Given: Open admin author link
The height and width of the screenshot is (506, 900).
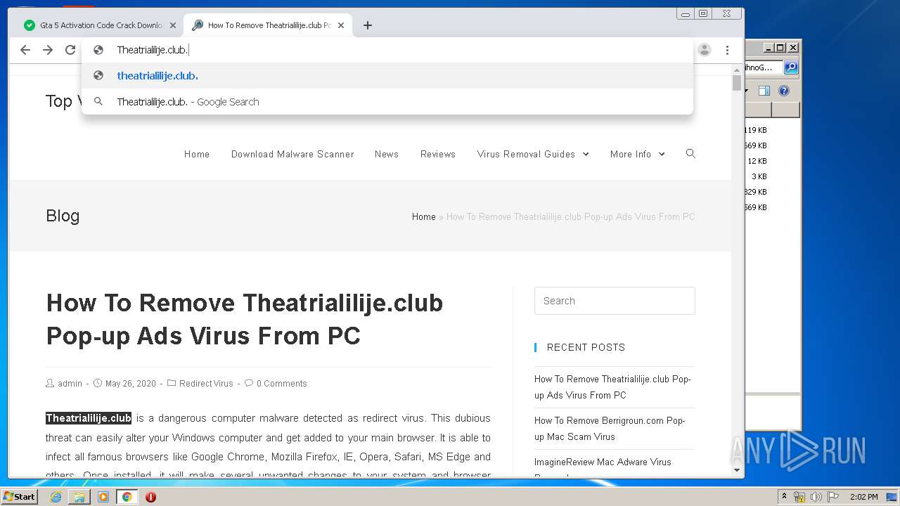Looking at the screenshot, I should pyautogui.click(x=70, y=384).
